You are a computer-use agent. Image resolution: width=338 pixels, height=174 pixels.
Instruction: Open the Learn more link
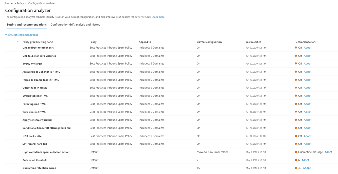[x=158, y=17]
